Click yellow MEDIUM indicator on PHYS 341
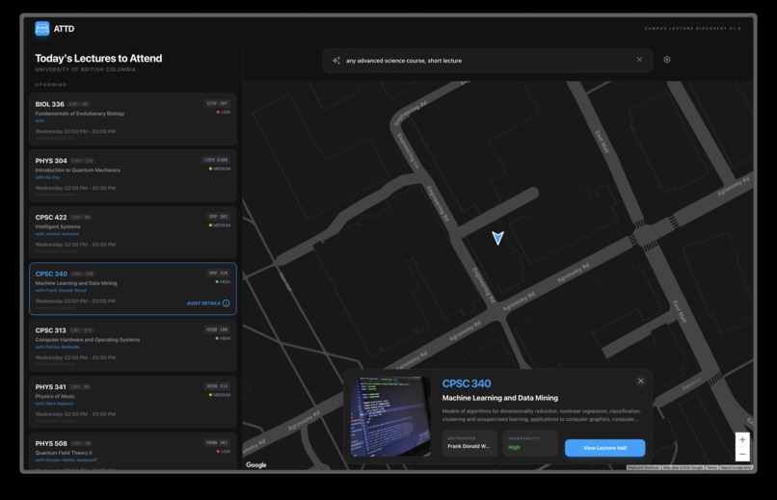777x500 pixels. 220,395
